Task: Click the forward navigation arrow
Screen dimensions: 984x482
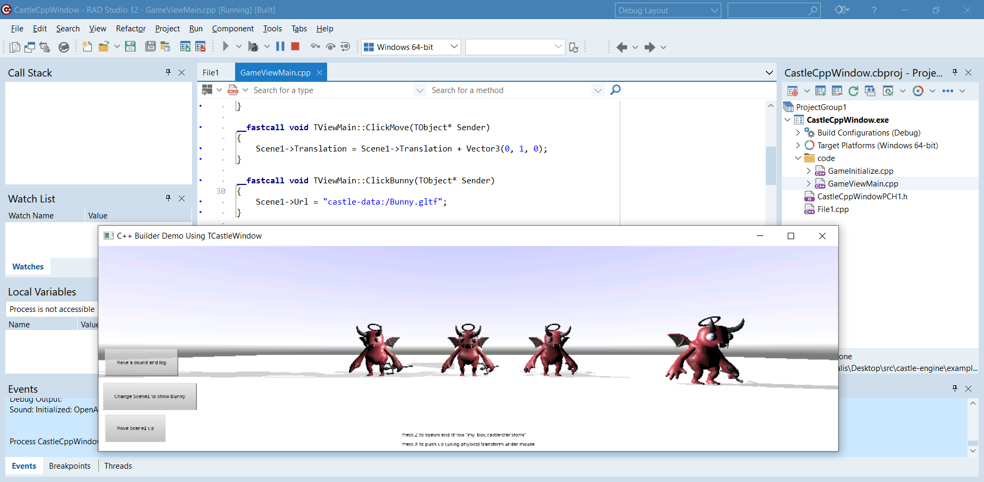Action: (649, 47)
